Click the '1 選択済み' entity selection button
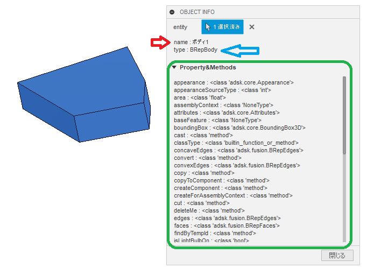The image size is (367, 275). 222,27
